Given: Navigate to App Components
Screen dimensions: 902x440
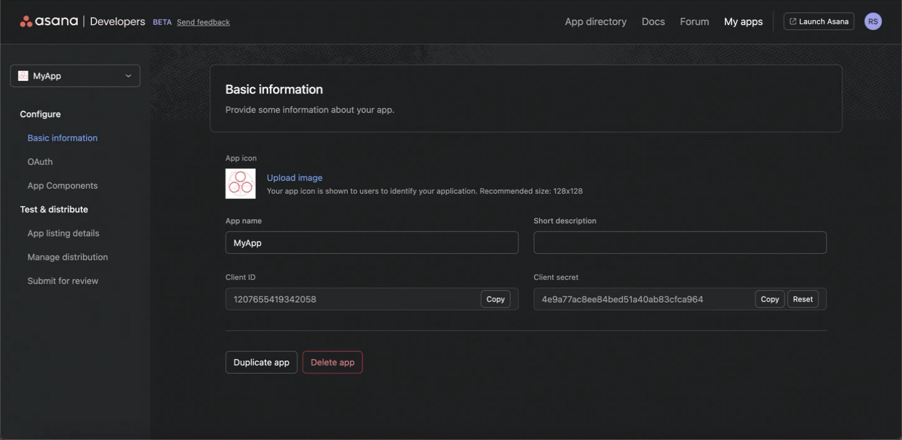Looking at the screenshot, I should tap(63, 186).
